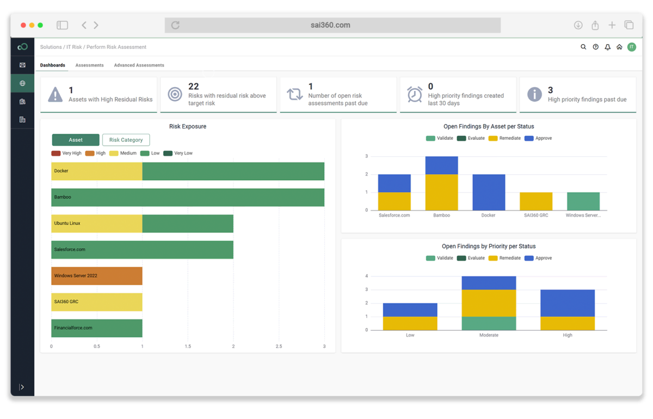Select the globe icon in sidebar
The height and width of the screenshot is (419, 653).
coord(22,83)
